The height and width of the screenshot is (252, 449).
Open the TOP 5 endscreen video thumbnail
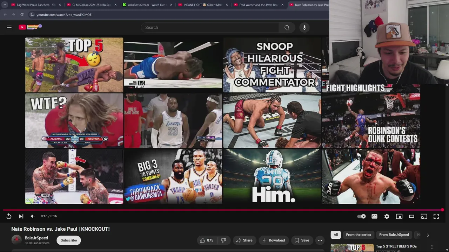pyautogui.click(x=74, y=65)
